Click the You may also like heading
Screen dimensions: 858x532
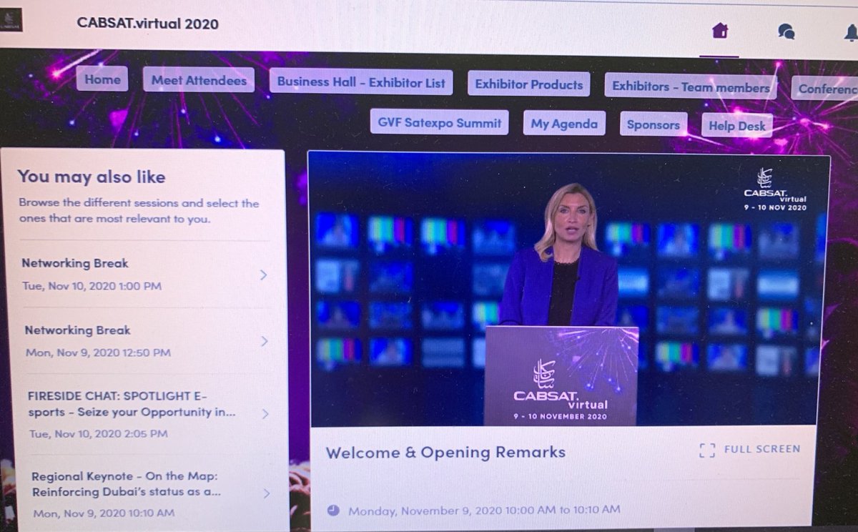click(91, 177)
